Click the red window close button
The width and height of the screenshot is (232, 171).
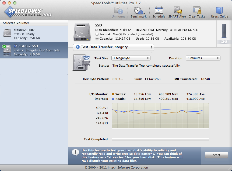[x=4, y=3]
